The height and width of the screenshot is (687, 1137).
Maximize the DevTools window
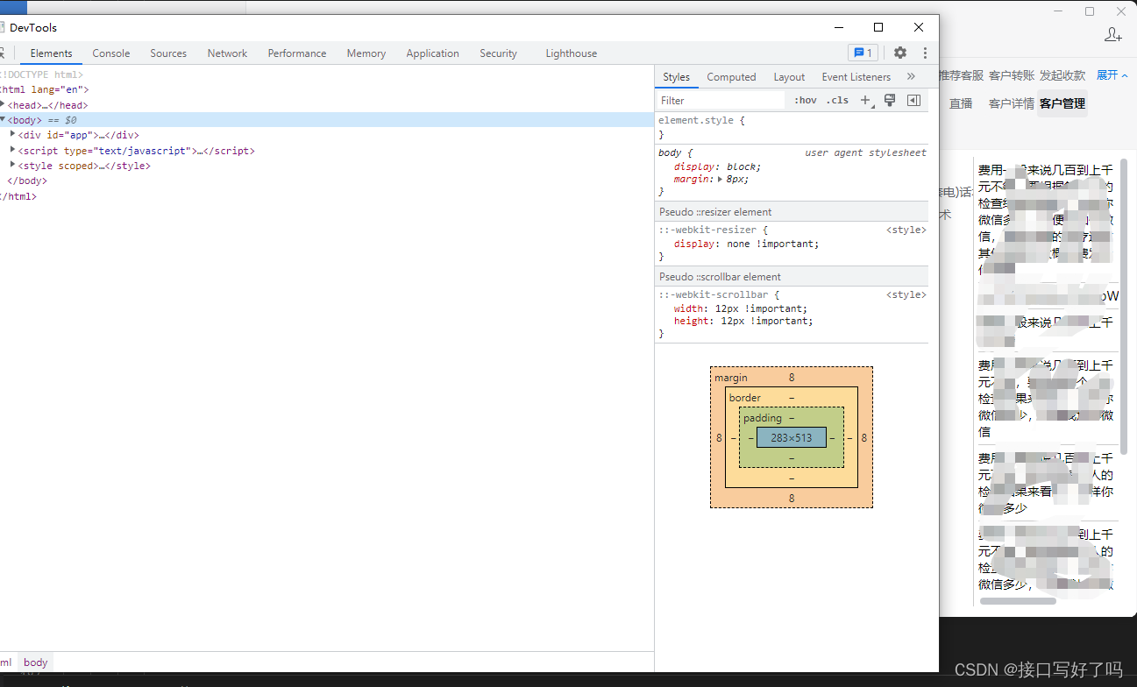[x=878, y=27]
